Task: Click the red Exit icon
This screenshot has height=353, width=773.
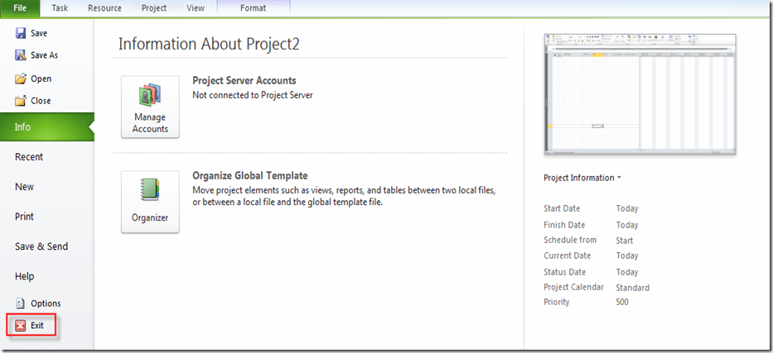Action: point(21,326)
